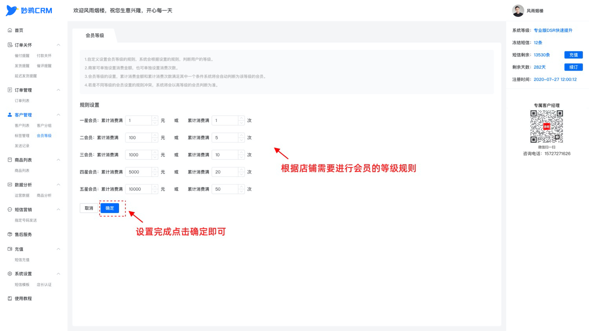Screen dimensions: 589x331
Task: Click the user avatar 风雨烟楼
Action: tap(518, 11)
